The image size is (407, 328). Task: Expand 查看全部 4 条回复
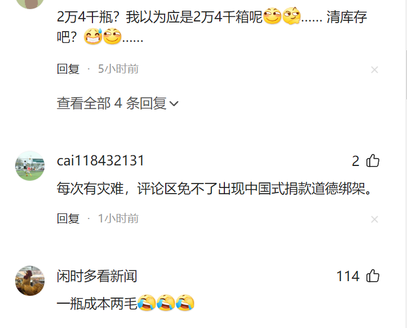point(118,103)
